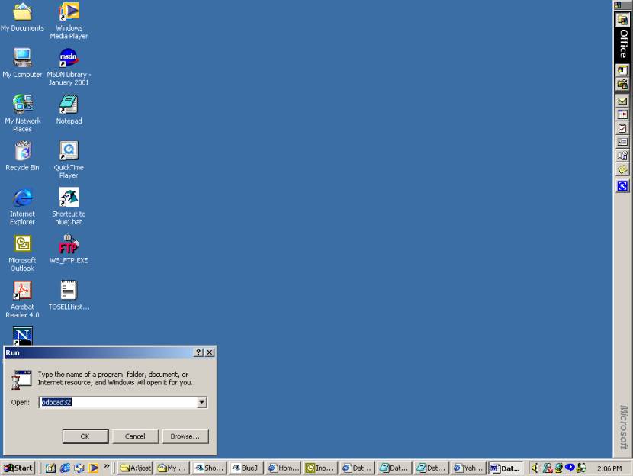Switch to the Word Dat... taskbar button
The width and height of the screenshot is (633, 476).
tap(506, 468)
